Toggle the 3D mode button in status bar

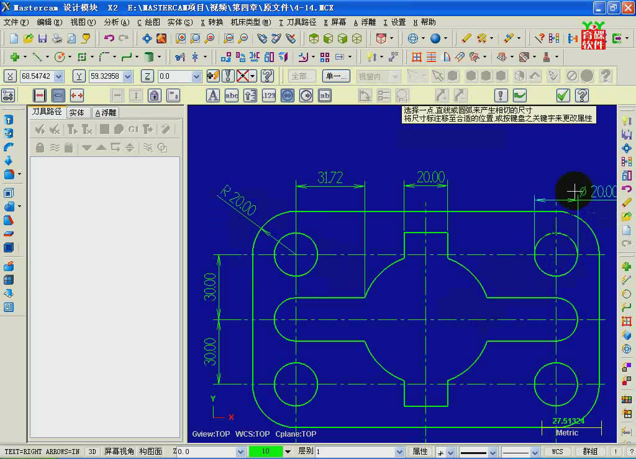[x=92, y=452]
